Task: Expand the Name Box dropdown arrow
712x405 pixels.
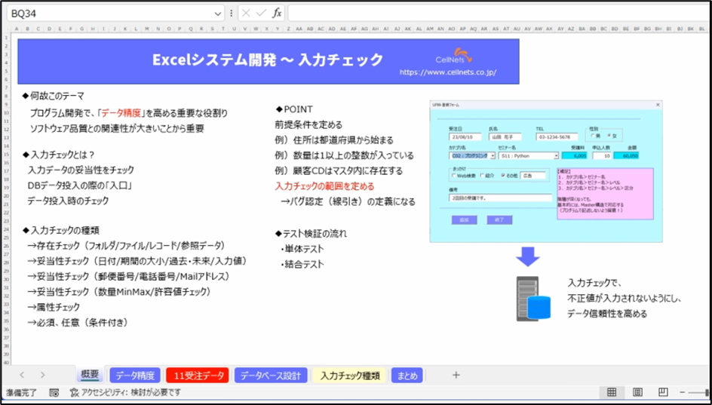Action: click(x=218, y=13)
